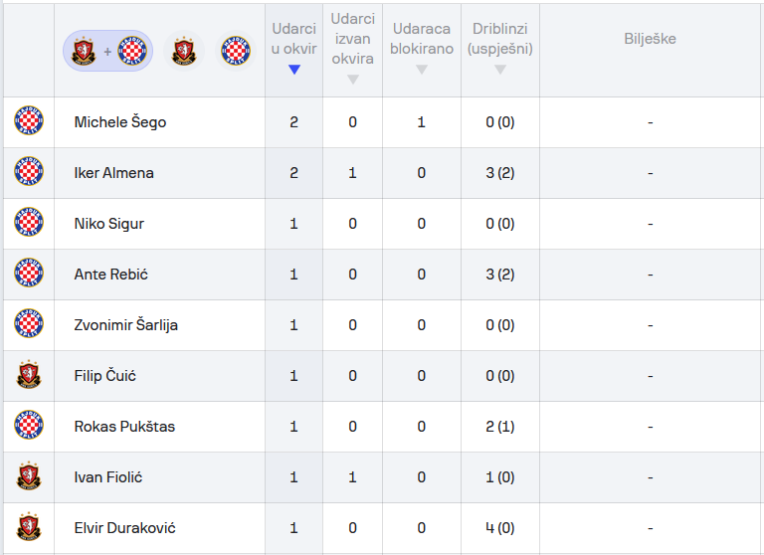Select the club badge next to Rokas Pukštas

pyautogui.click(x=29, y=427)
